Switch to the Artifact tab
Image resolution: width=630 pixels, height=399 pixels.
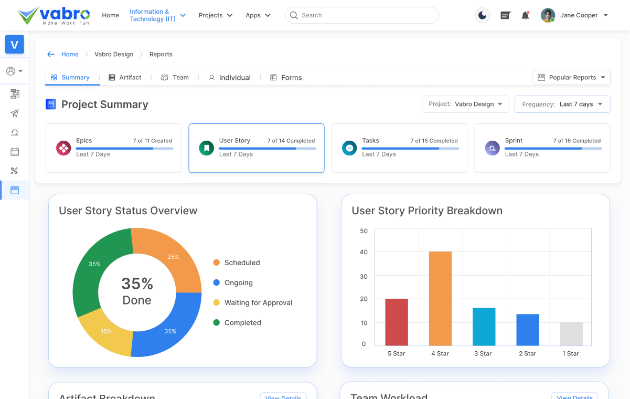click(x=125, y=77)
